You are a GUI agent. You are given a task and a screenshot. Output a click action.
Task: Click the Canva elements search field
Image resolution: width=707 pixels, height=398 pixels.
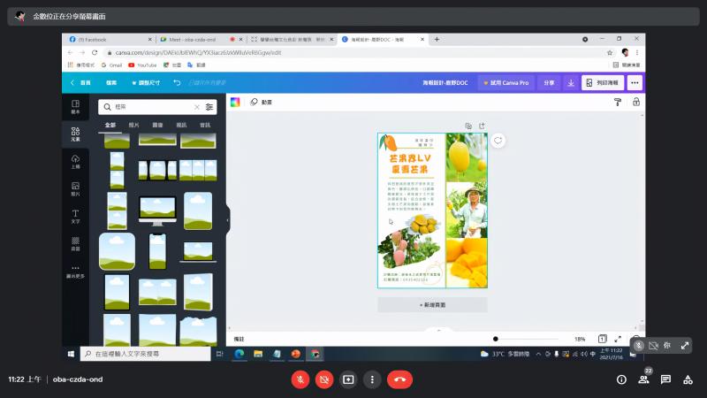tap(153, 107)
